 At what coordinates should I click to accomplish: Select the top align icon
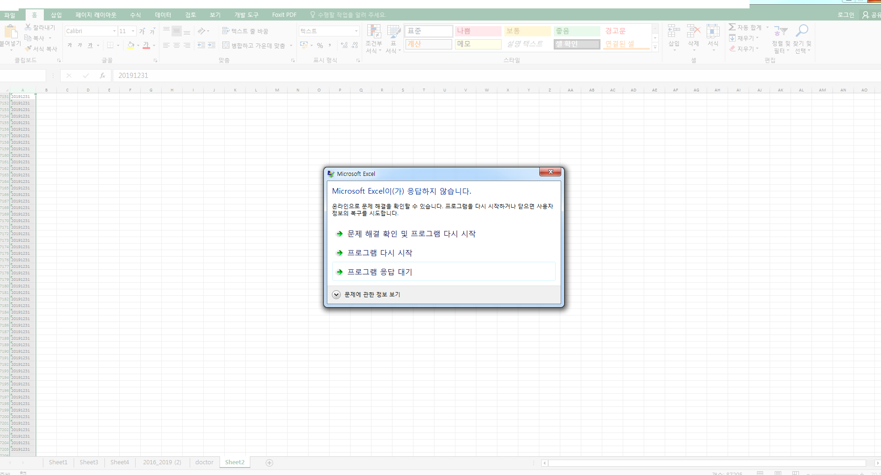pos(166,31)
